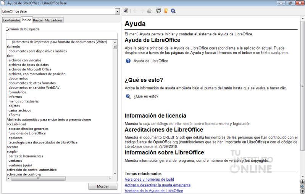Screen dimensions: 305x194
Task: Select 'archivos de bases de datos' entry
Action: tap(29, 65)
